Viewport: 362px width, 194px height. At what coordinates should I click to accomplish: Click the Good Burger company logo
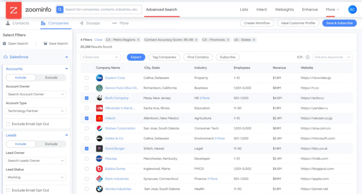pyautogui.click(x=99, y=148)
